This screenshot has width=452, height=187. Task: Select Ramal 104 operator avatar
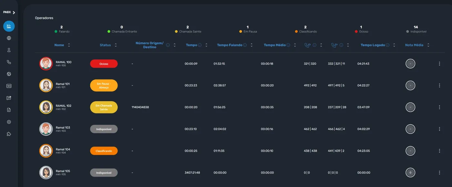[x=46, y=151]
